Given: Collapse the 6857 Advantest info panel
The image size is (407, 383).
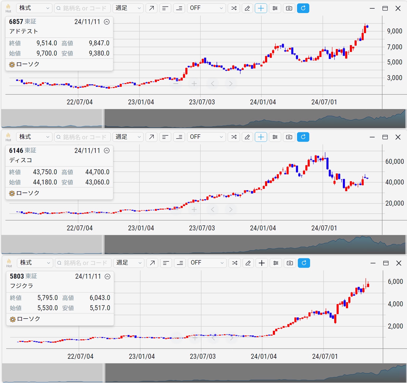Looking at the screenshot, I should coord(107,22).
